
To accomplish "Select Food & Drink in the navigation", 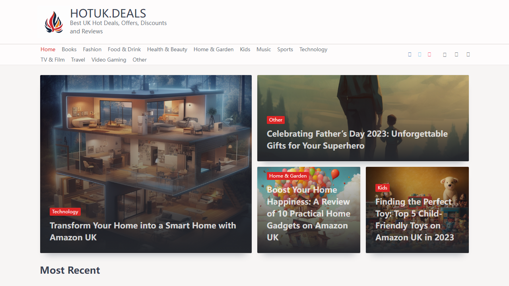I will [124, 49].
